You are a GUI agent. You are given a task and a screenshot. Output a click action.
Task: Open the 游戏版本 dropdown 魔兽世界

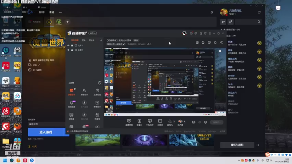(47, 124)
